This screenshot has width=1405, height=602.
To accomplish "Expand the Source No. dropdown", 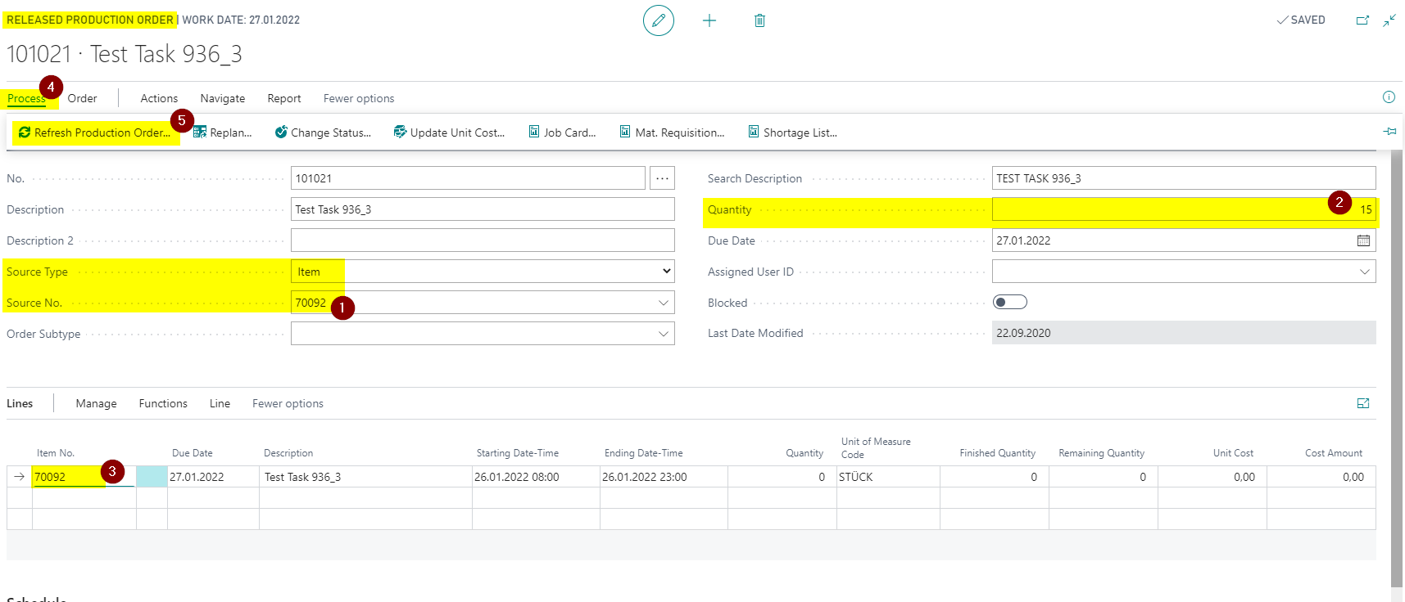I will 663,303.
